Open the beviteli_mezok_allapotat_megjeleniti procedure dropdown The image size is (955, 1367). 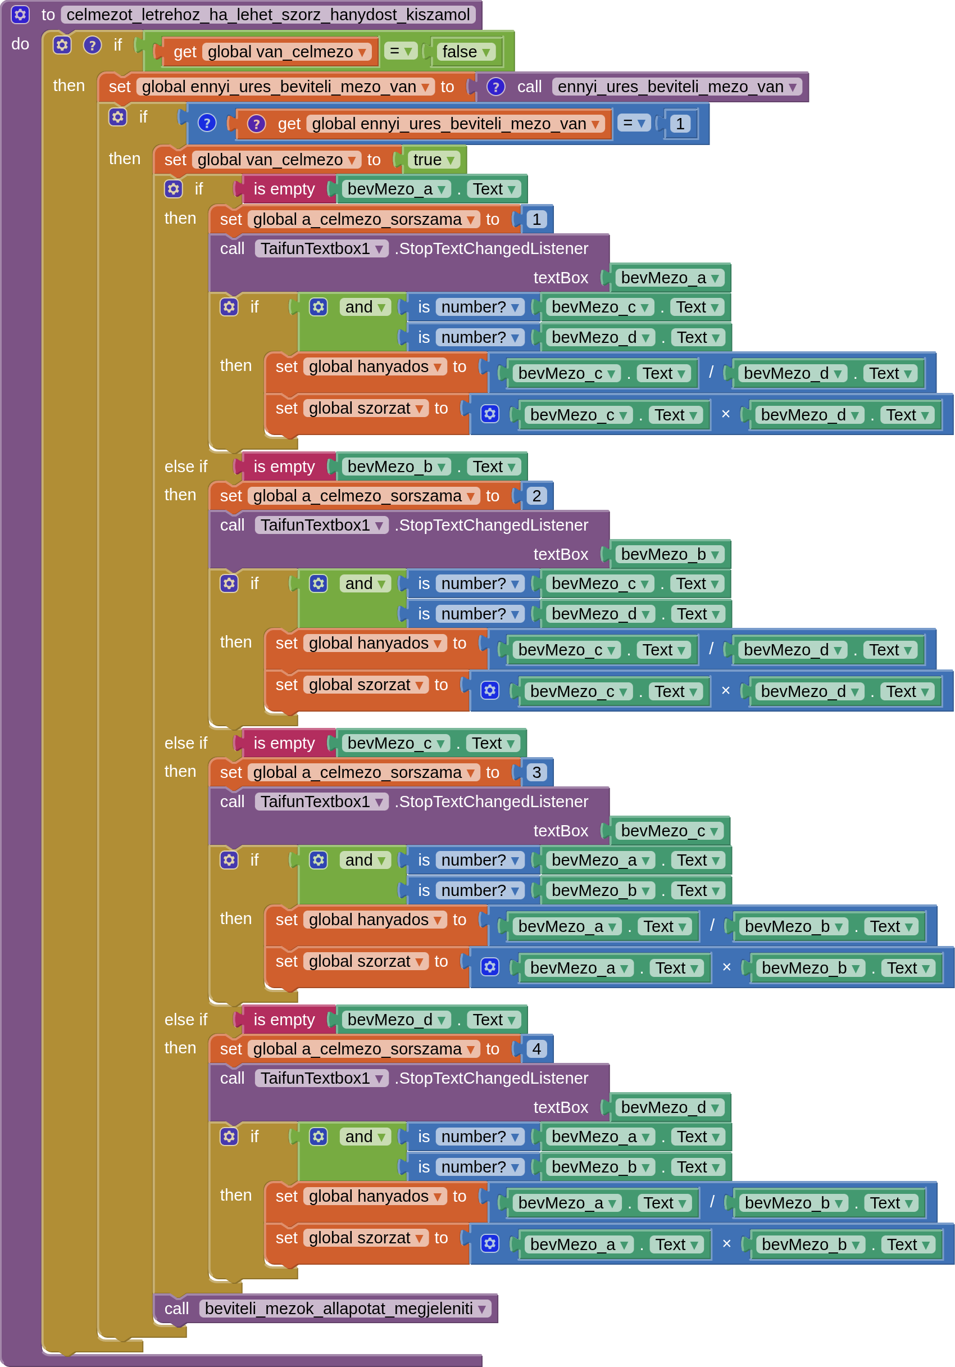[482, 1309]
